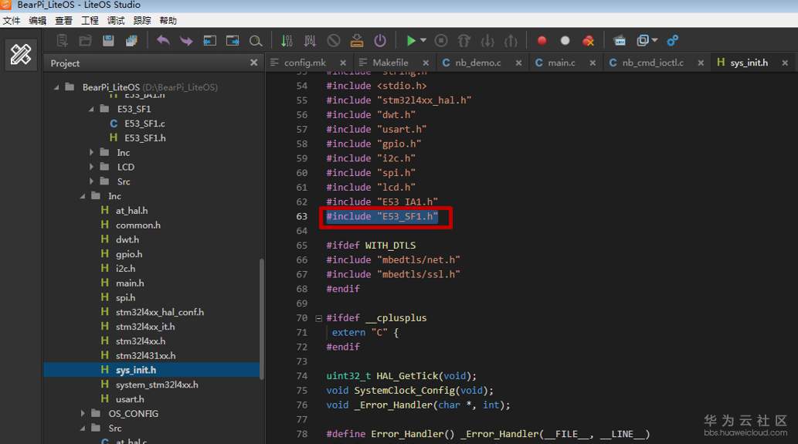The image size is (798, 444).
Task: Open the 文件 menu
Action: 11,21
